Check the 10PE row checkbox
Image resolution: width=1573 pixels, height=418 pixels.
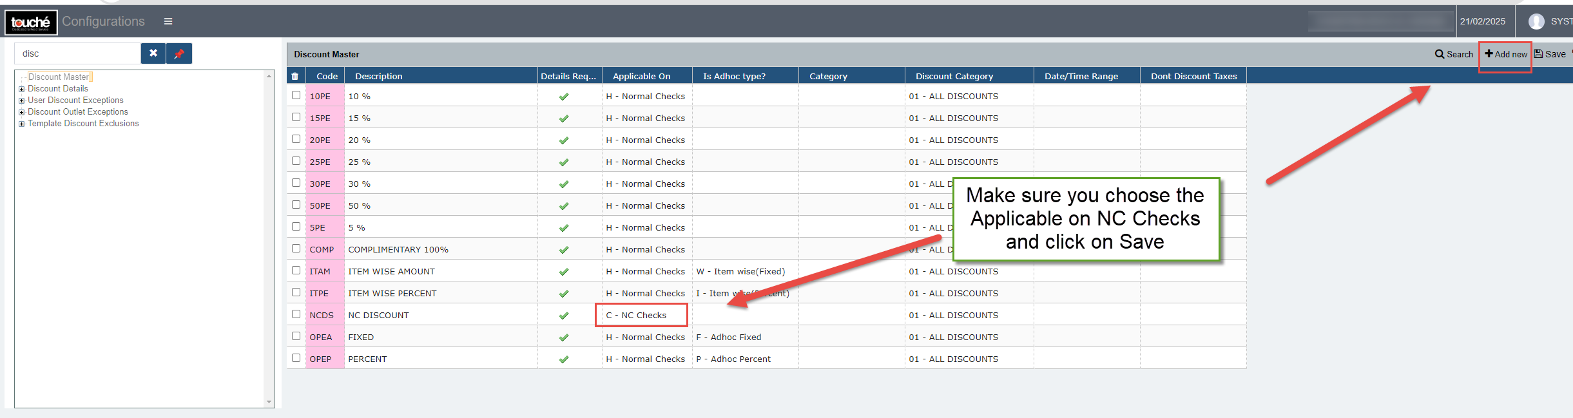point(296,95)
